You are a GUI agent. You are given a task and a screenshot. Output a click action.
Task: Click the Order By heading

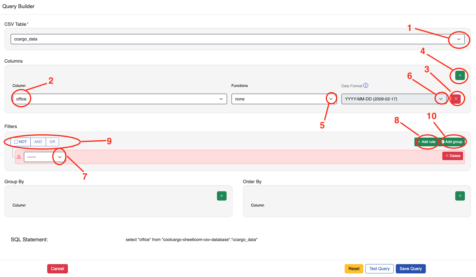[252, 182]
